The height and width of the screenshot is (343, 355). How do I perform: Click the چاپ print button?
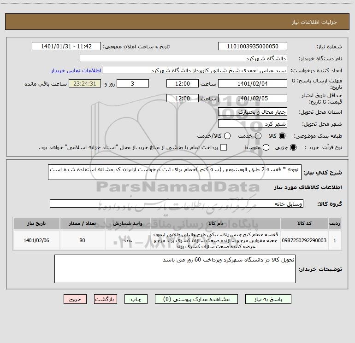click(x=136, y=299)
